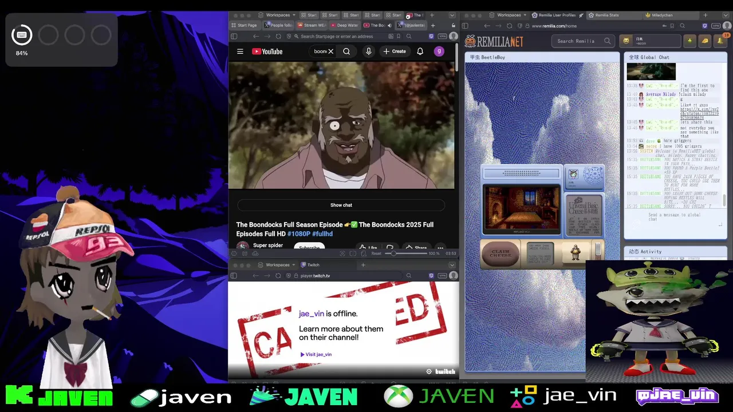Open a new tab in the second tab row
The width and height of the screenshot is (733, 412).
click(x=433, y=25)
